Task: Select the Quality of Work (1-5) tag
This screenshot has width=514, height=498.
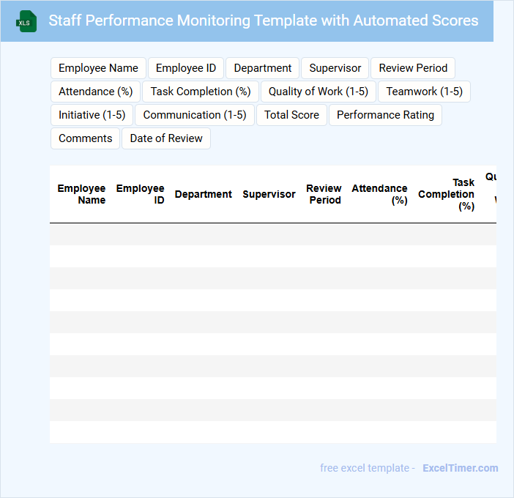Action: click(319, 92)
